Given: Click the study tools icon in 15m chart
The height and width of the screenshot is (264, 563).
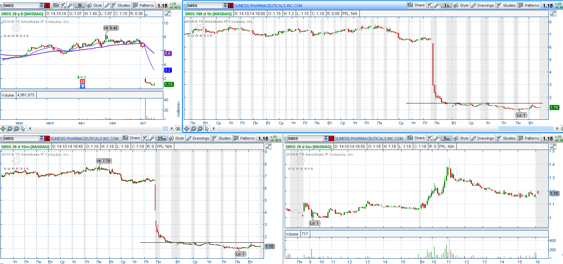Looking at the screenshot, I should click(145, 138).
